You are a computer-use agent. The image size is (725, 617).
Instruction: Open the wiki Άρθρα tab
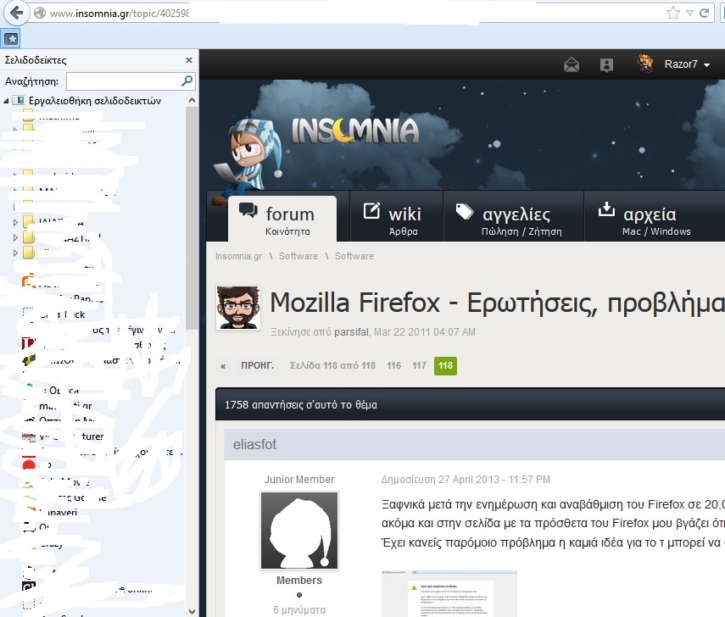click(x=396, y=218)
